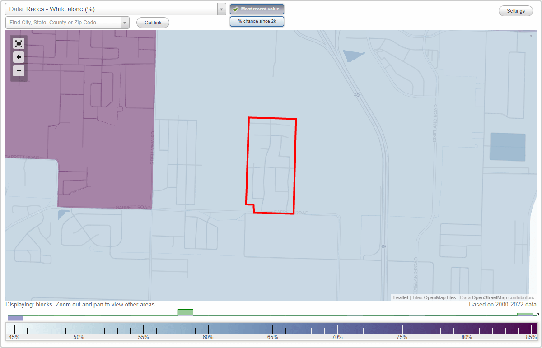The width and height of the screenshot is (542, 348).
Task: Zoom in using the plus icon
Action: (19, 57)
